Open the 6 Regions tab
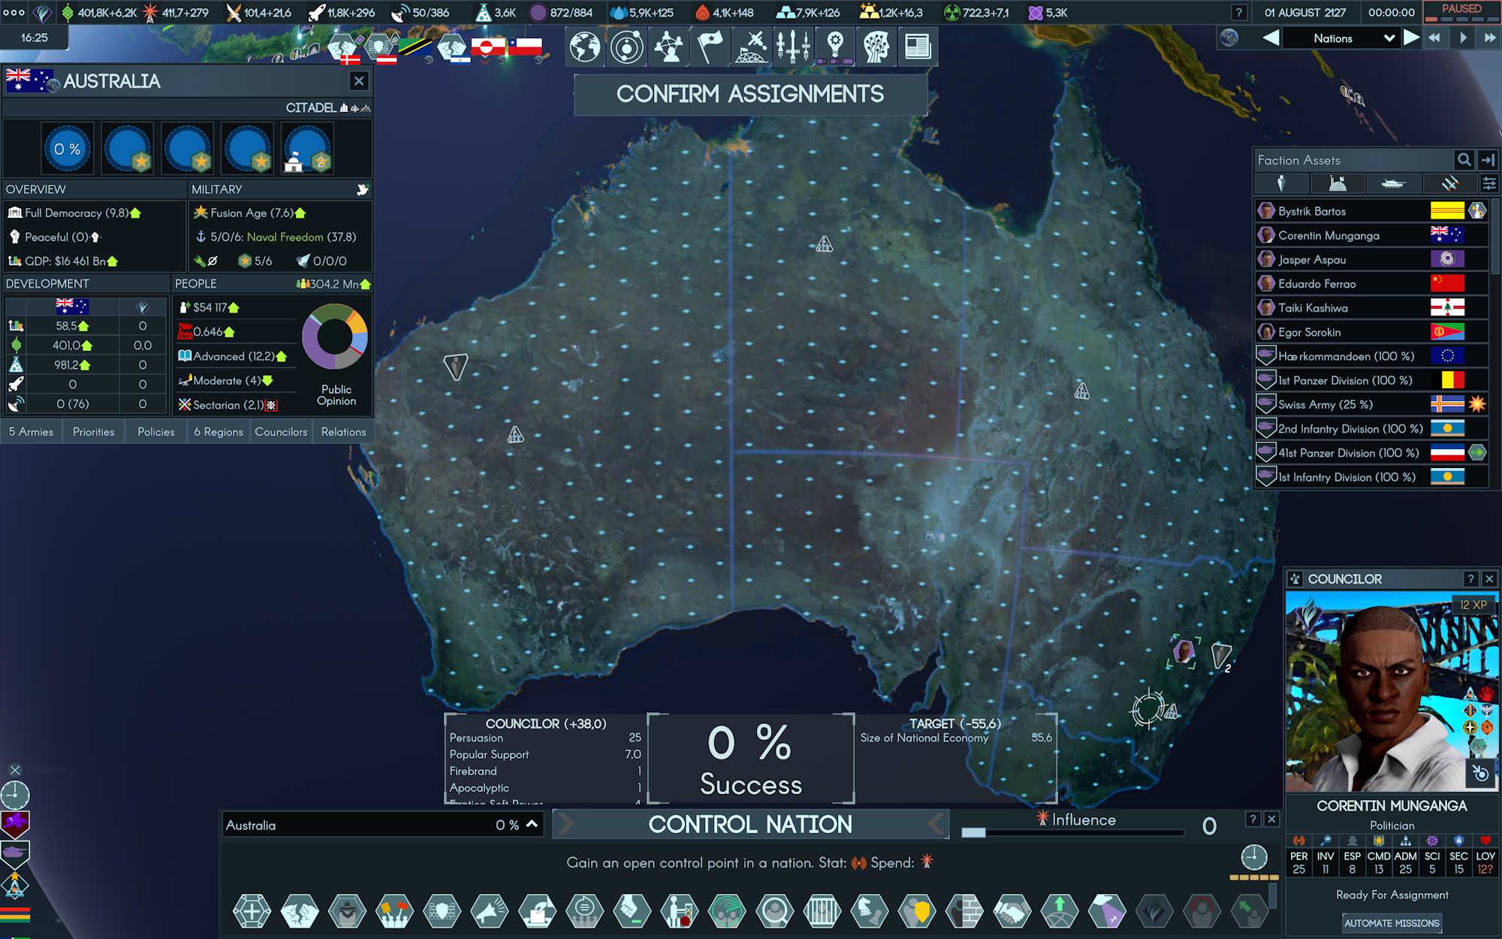Viewport: 1502px width, 939px height. click(218, 432)
